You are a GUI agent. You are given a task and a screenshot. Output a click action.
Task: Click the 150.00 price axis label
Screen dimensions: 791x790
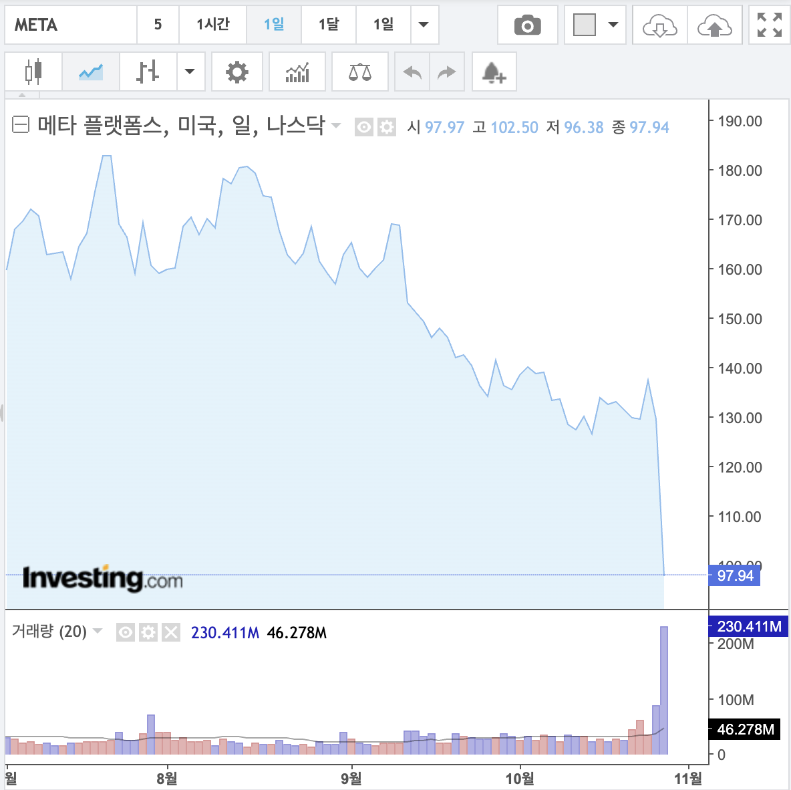(x=740, y=319)
